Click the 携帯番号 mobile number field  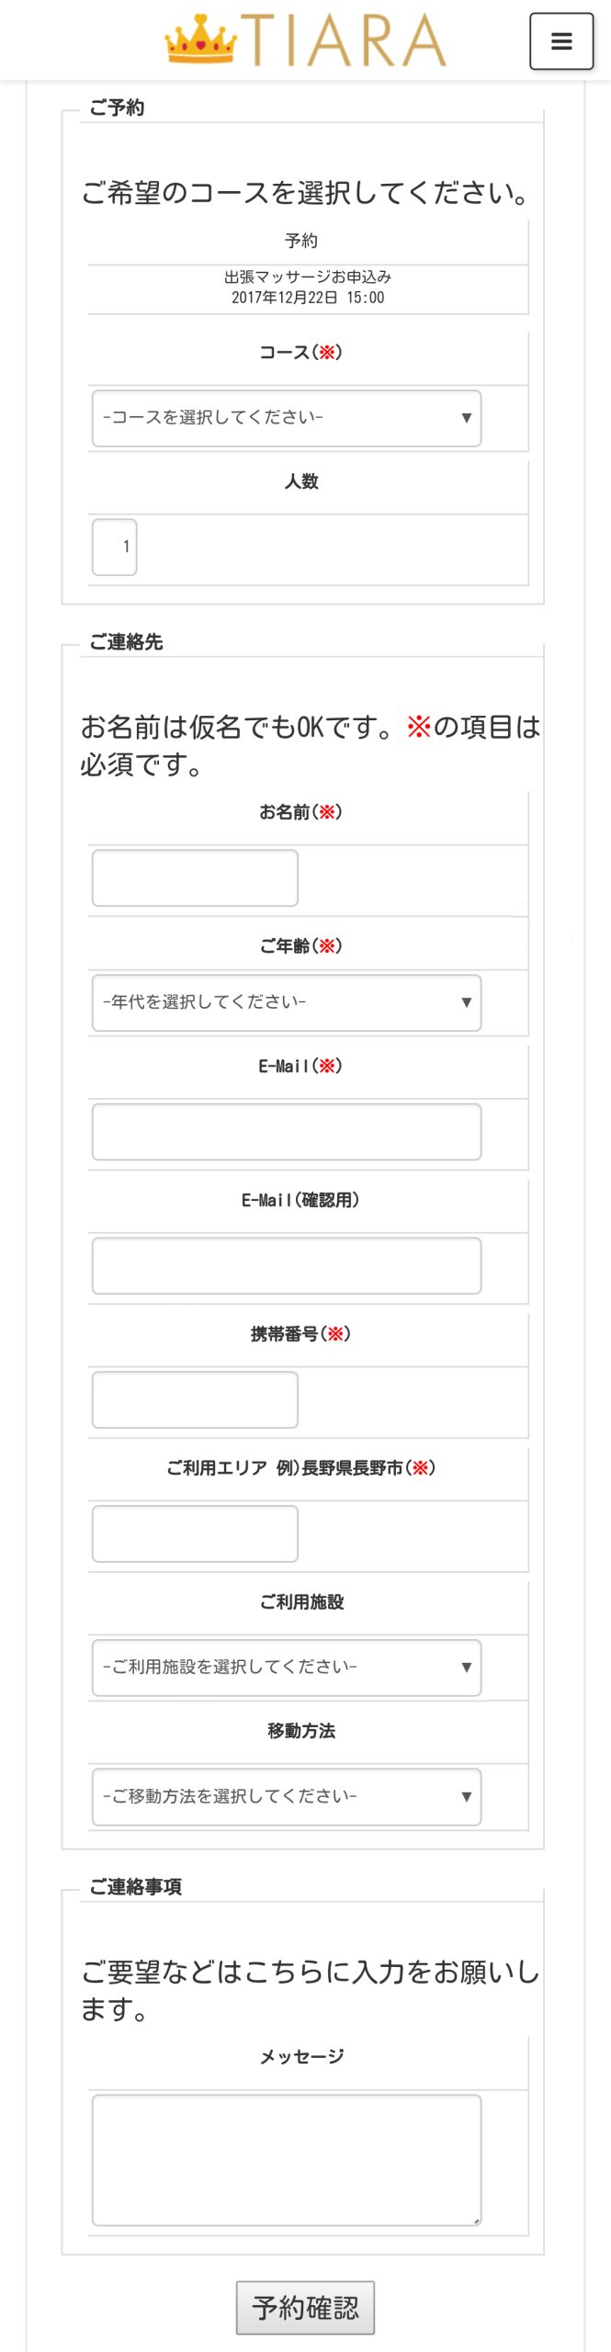tap(195, 1400)
